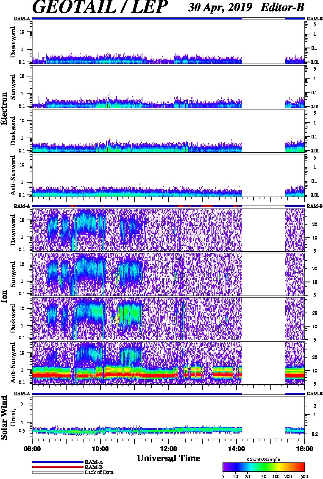This screenshot has width=323, height=479.
Task: Click the Electron vertical axis label
Action: [4, 108]
